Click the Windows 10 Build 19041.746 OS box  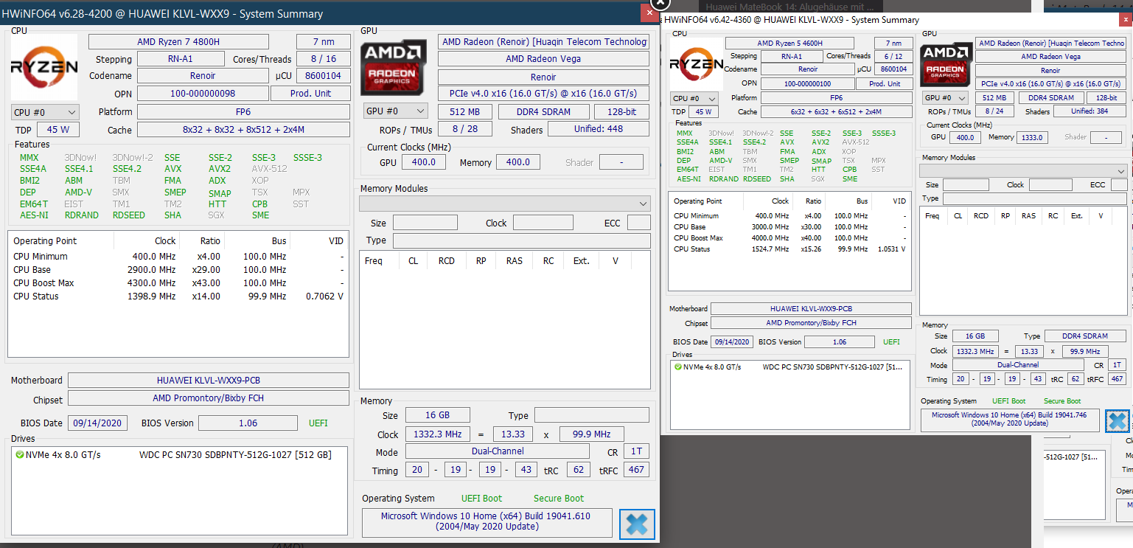click(1010, 420)
